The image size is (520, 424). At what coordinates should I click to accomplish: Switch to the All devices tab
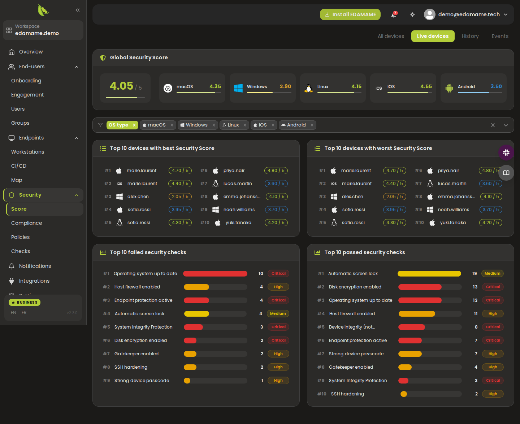coord(391,36)
